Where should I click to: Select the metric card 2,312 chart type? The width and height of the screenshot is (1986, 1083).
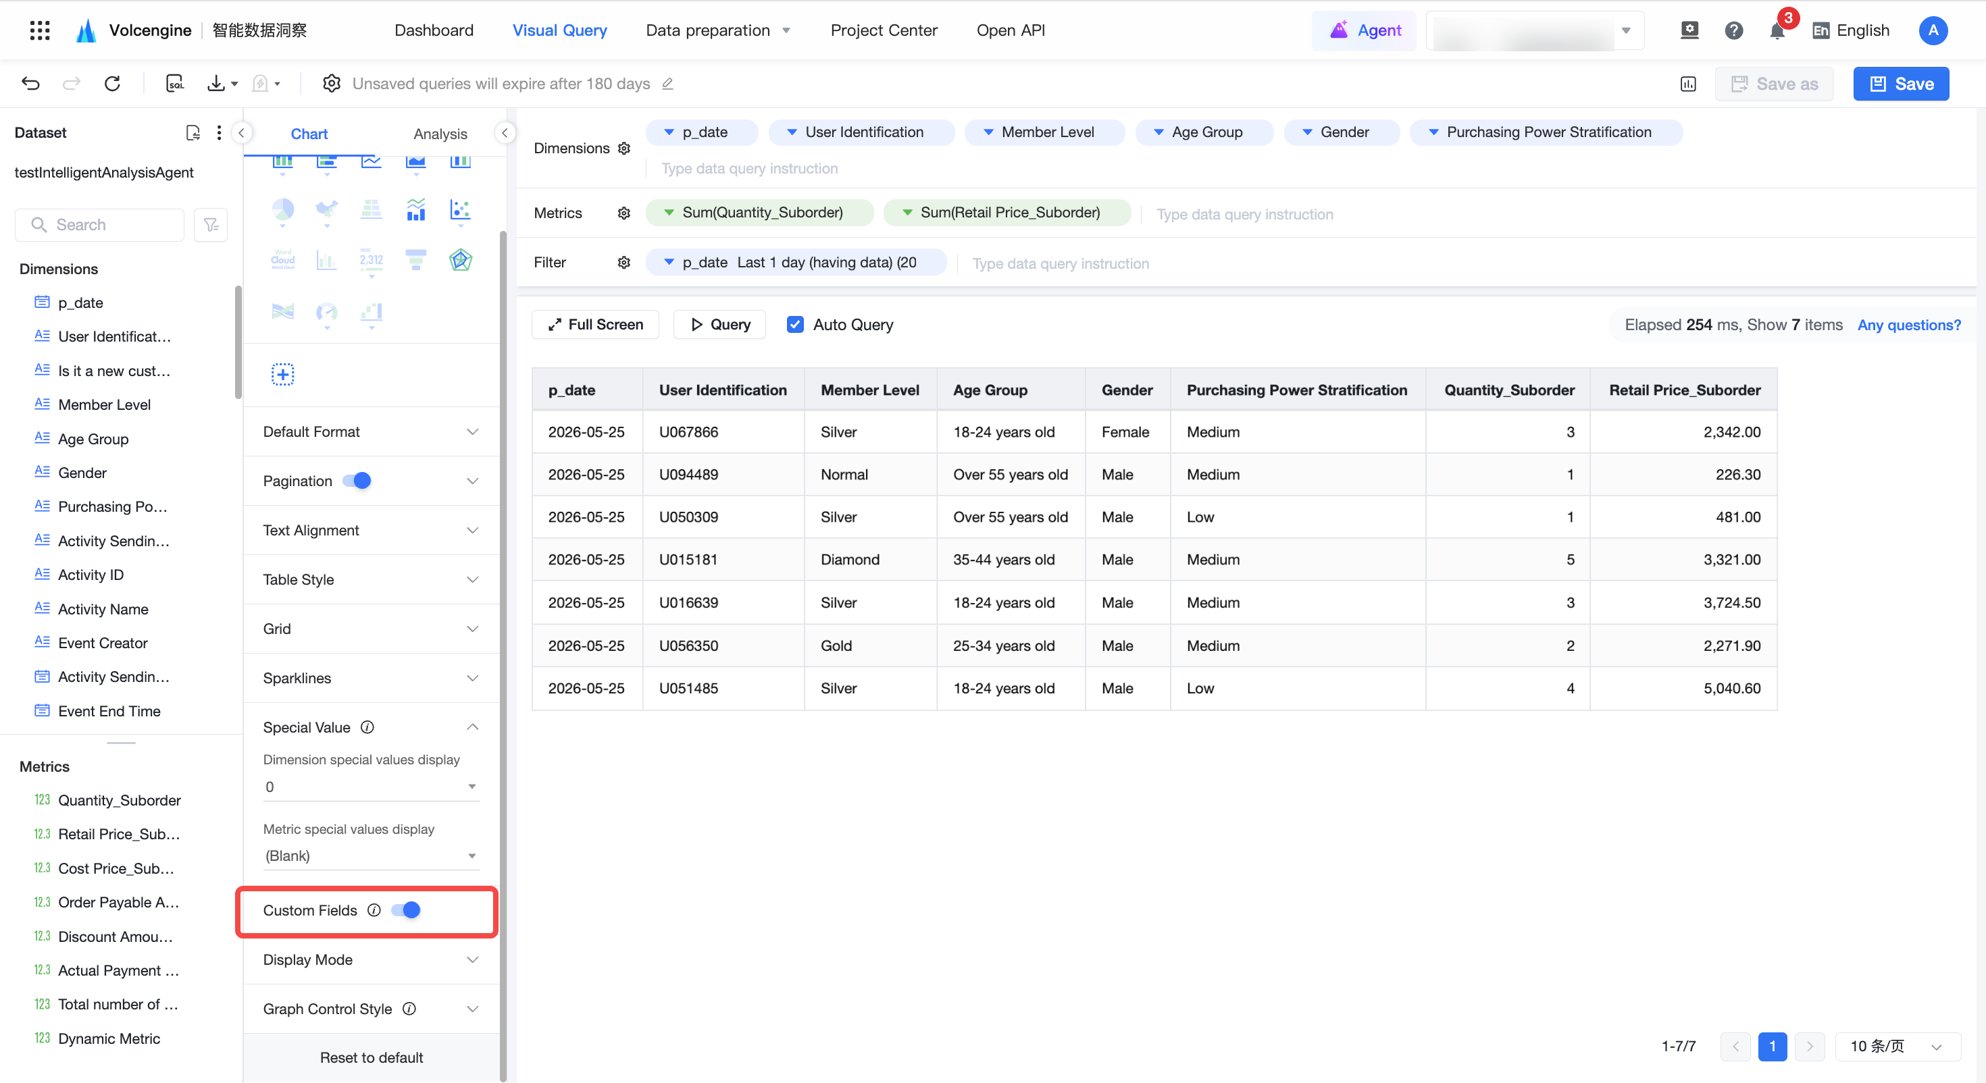(372, 260)
